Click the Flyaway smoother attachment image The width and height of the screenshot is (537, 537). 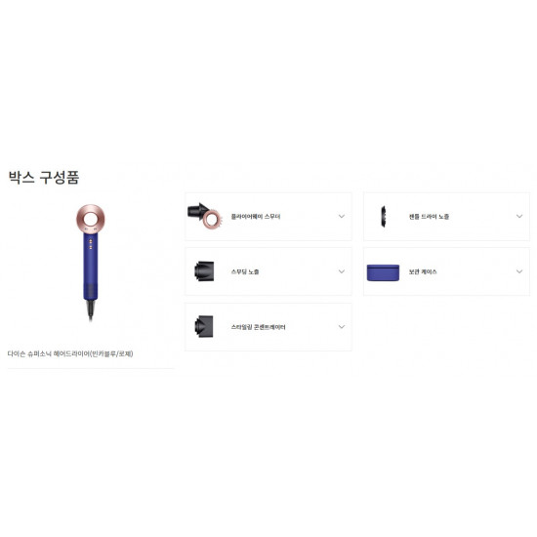tap(205, 216)
